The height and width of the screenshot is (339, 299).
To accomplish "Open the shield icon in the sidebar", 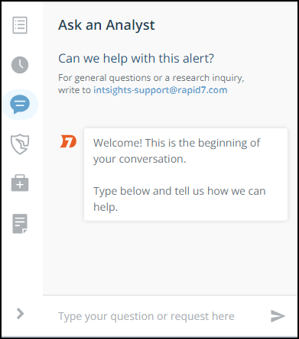I will click(20, 144).
